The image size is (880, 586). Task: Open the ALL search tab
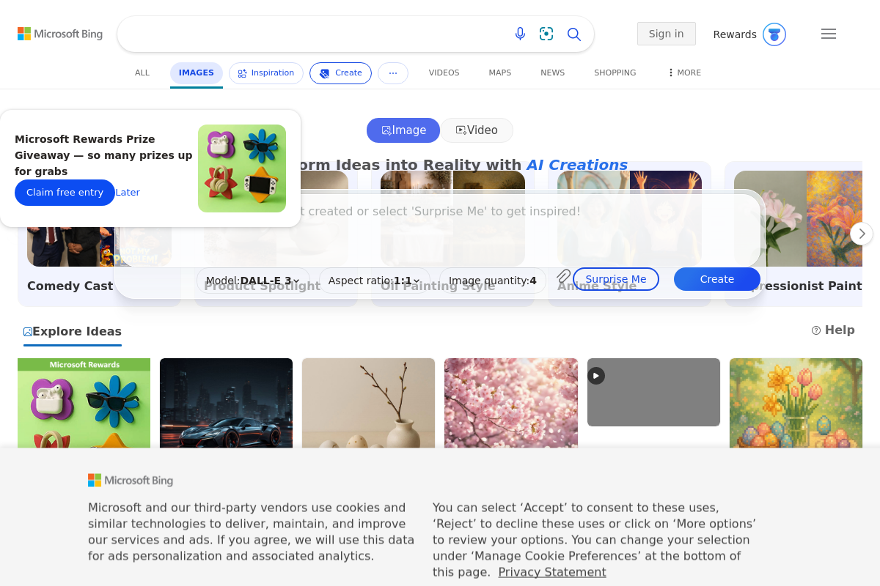142,73
